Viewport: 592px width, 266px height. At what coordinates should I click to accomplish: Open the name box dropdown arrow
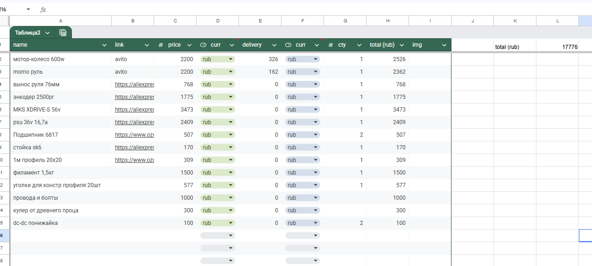tap(28, 9)
